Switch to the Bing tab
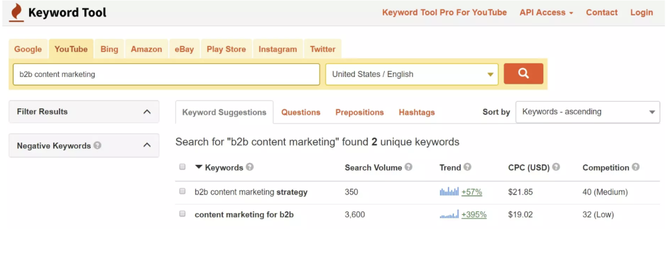669x266 pixels. click(x=109, y=49)
